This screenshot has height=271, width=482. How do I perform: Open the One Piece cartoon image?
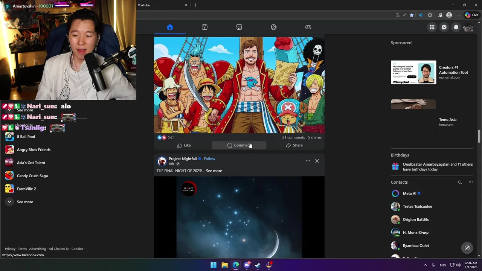click(x=239, y=85)
